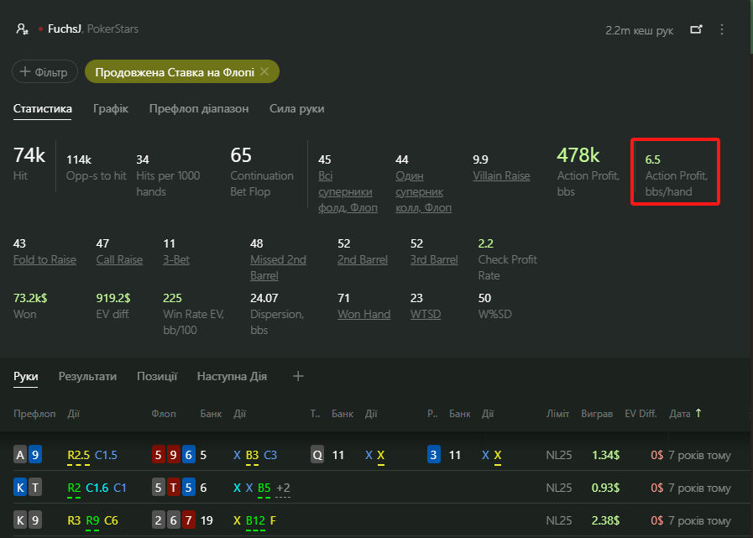Click the 34 Hits per 1000 hands stat
Image resolution: width=753 pixels, height=538 pixels.
pyautogui.click(x=168, y=175)
